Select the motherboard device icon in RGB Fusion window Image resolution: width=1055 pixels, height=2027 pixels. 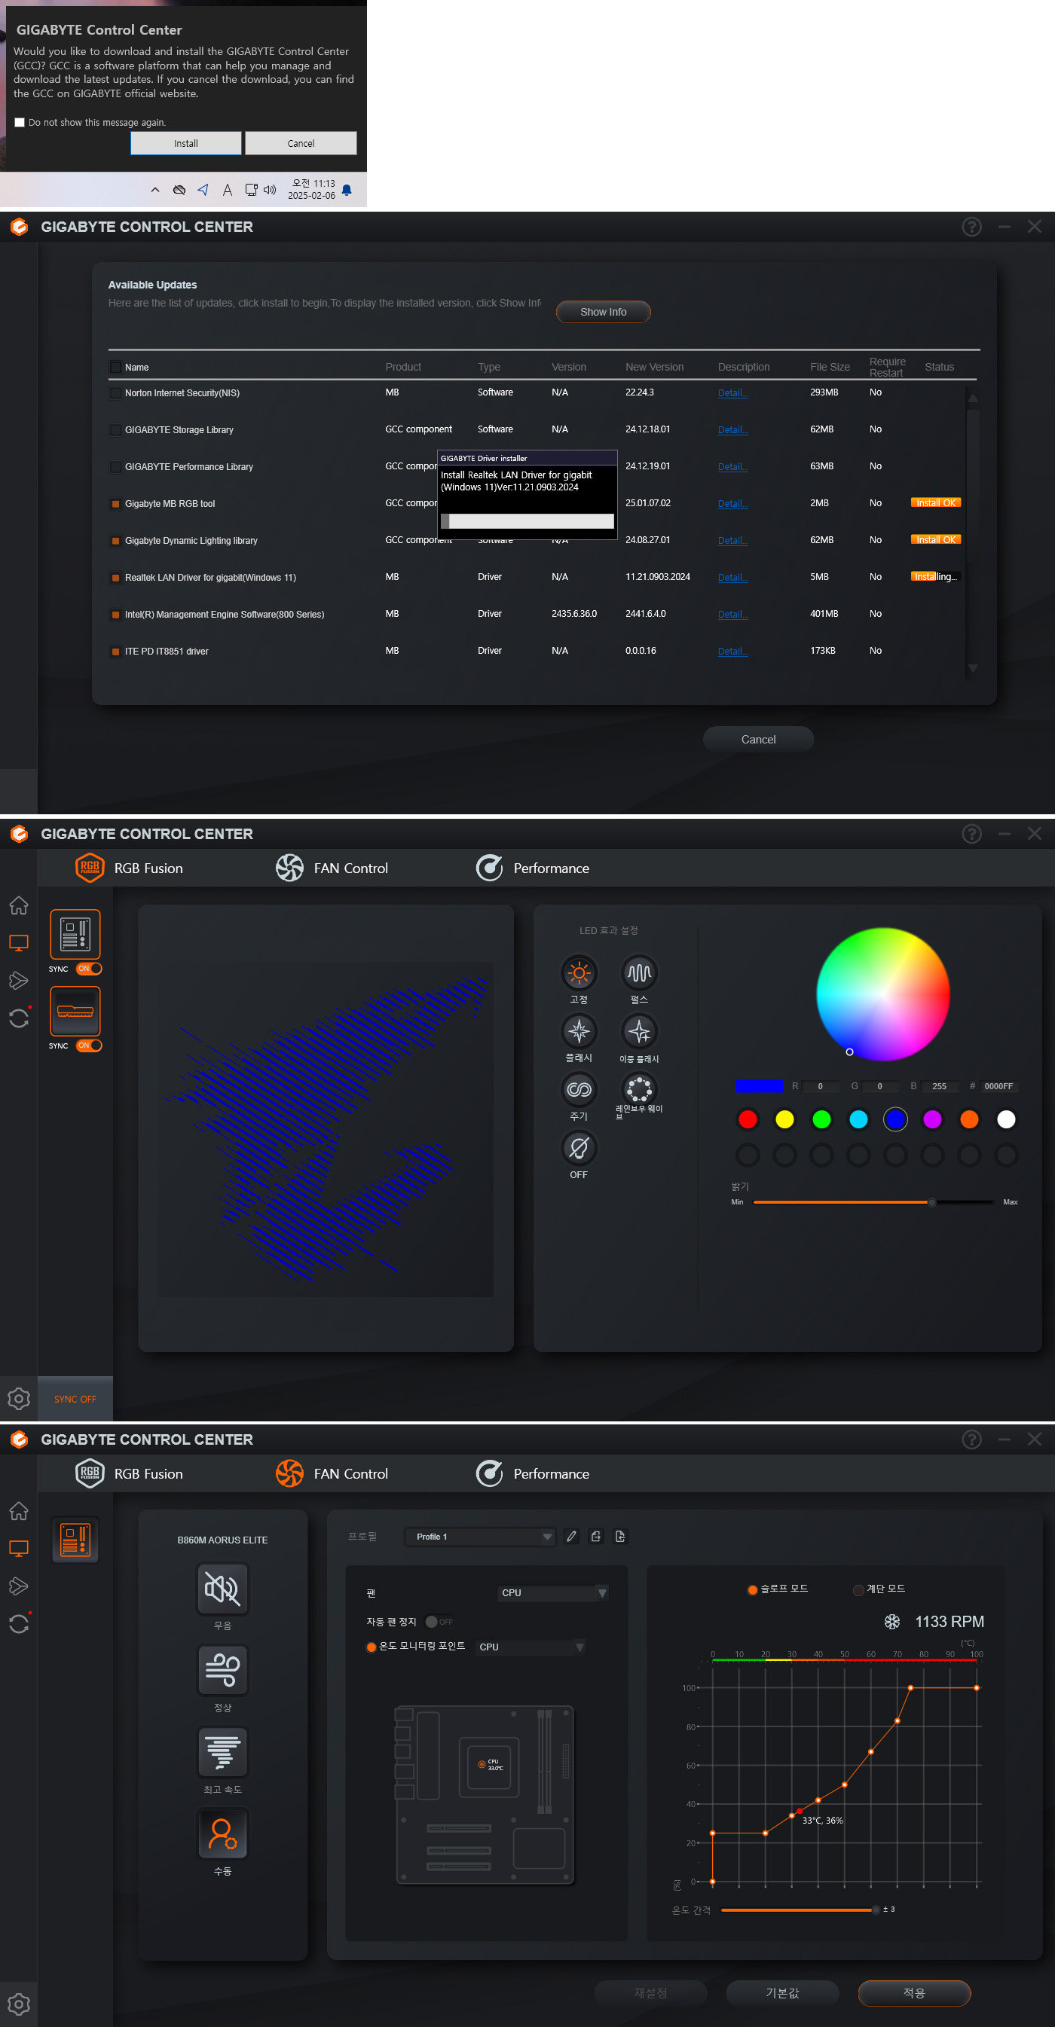click(x=75, y=934)
